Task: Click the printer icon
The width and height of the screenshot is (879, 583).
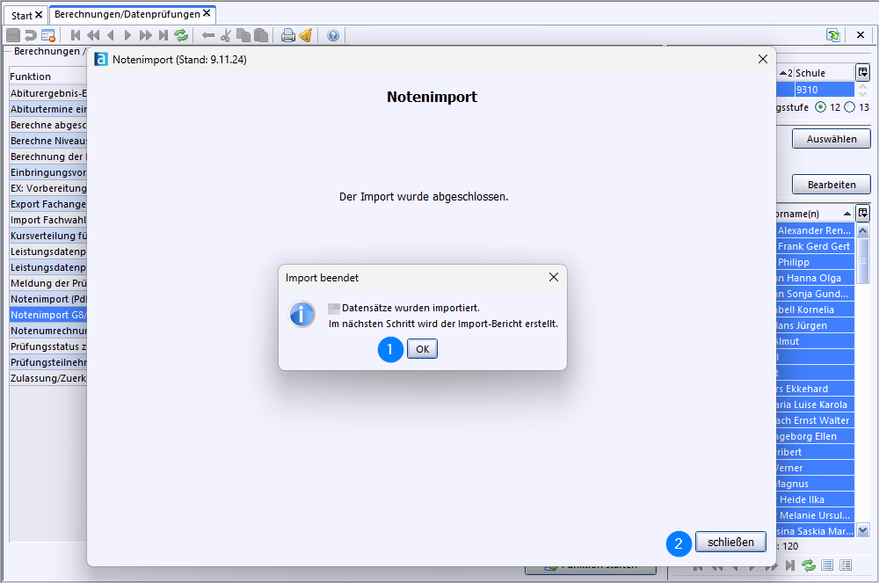Action: pyautogui.click(x=288, y=35)
